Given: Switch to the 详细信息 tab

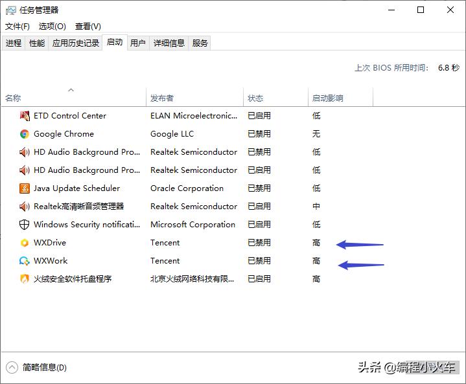Looking at the screenshot, I should coord(169,43).
